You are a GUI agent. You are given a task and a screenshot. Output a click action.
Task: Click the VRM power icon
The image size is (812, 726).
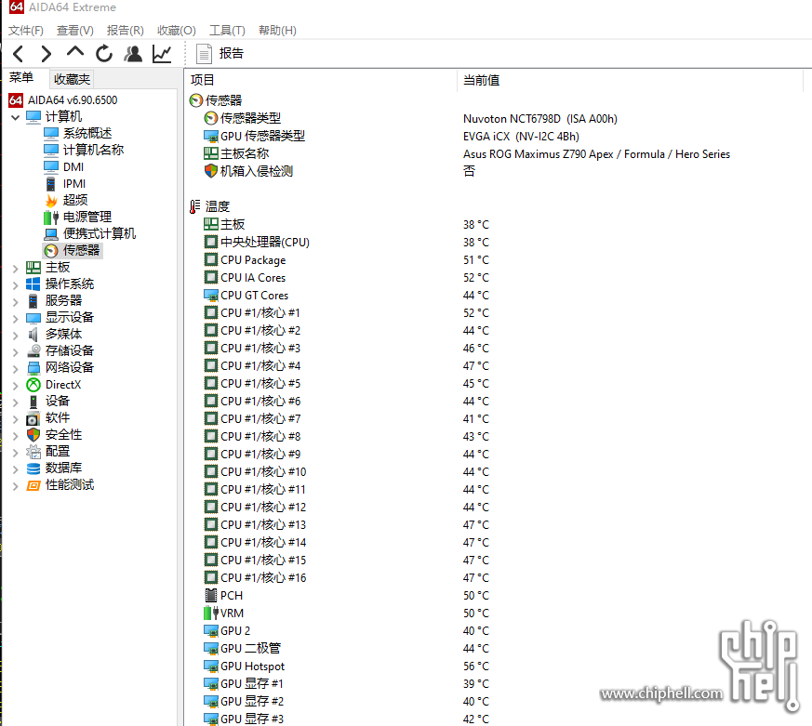tap(211, 613)
